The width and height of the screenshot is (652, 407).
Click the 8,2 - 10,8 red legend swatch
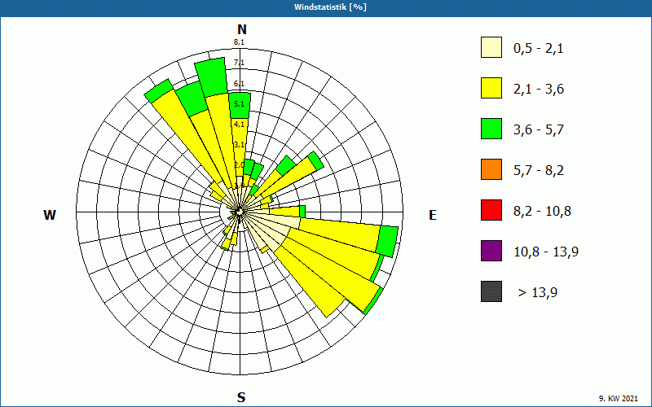click(x=491, y=210)
